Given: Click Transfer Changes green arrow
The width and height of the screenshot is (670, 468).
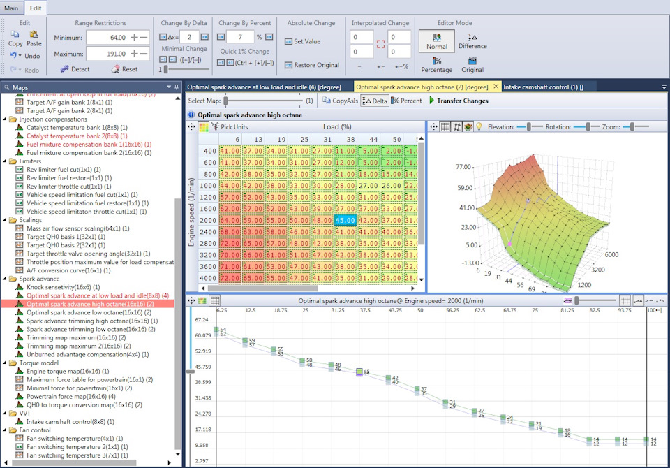Looking at the screenshot, I should coord(431,101).
